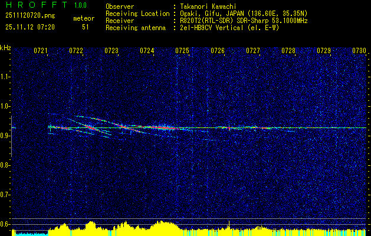Image resolution: width=371 pixels, height=236 pixels.
Task: Click the tall yellow spike near 0726
Action: pos(229,225)
